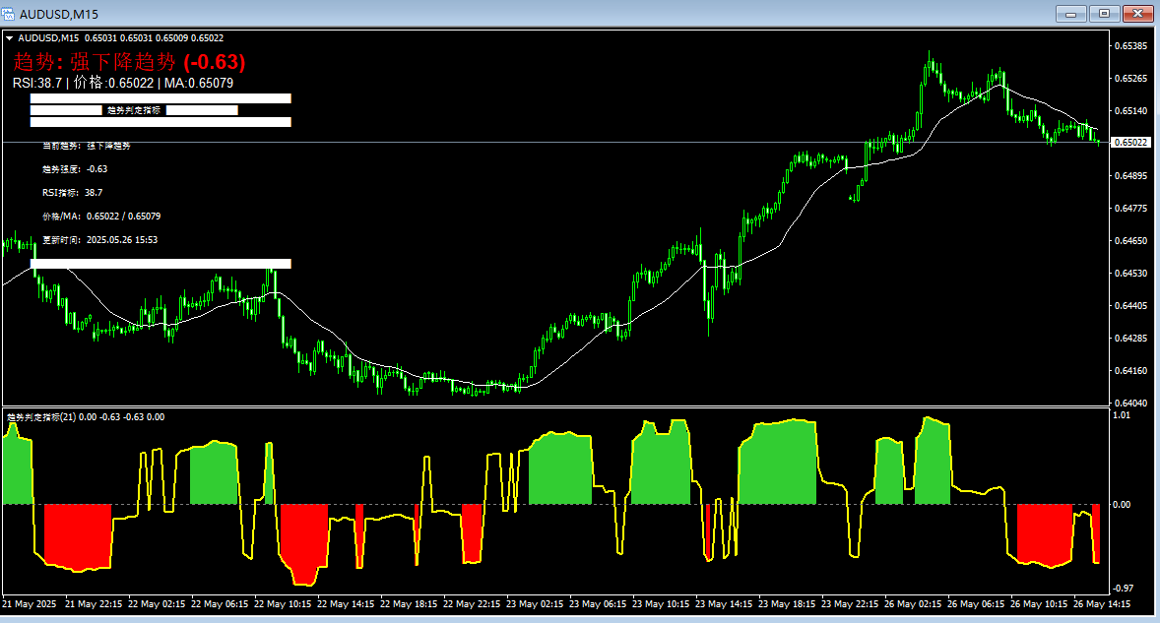Close the AUDUSD,M15 chart window
The height and width of the screenshot is (623, 1160).
pos(1138,14)
